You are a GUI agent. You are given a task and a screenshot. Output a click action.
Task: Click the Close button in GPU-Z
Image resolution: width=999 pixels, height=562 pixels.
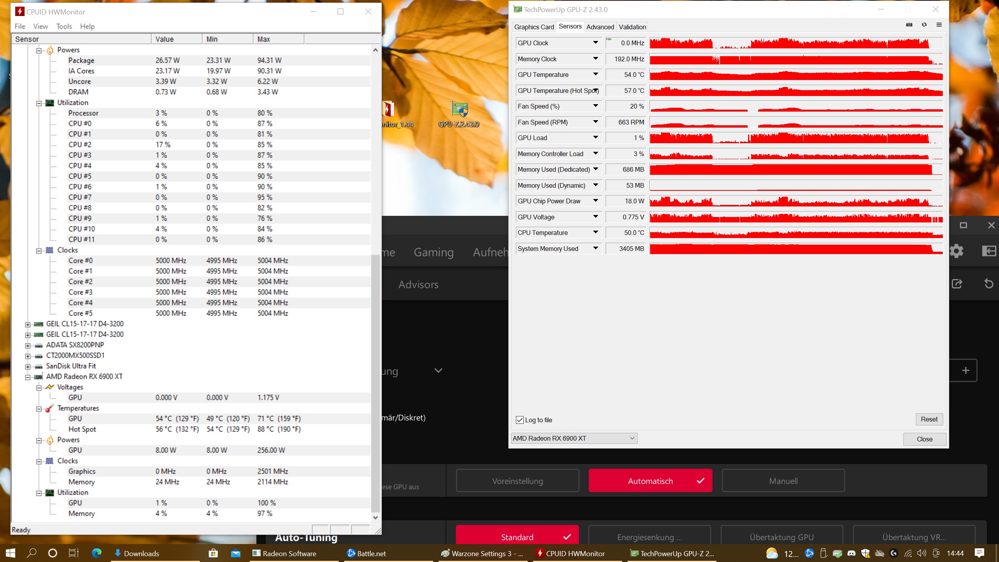coord(924,439)
